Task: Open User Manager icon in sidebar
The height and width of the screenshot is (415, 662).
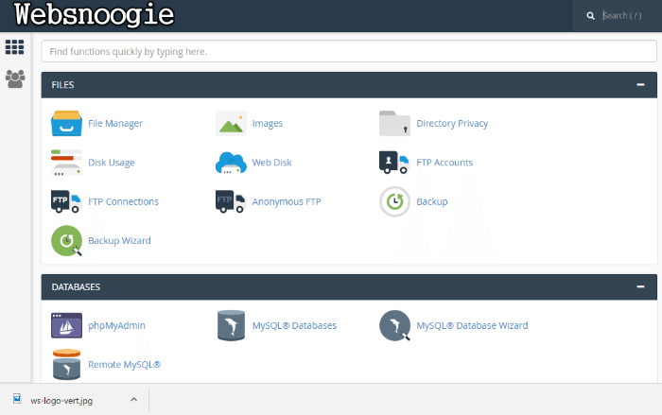Action: pos(15,78)
